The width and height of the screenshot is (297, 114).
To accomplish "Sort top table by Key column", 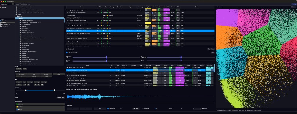I will (x=106, y=7).
